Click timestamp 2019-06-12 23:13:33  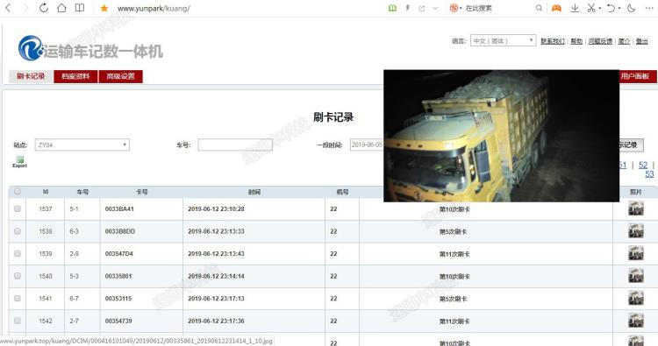point(216,231)
